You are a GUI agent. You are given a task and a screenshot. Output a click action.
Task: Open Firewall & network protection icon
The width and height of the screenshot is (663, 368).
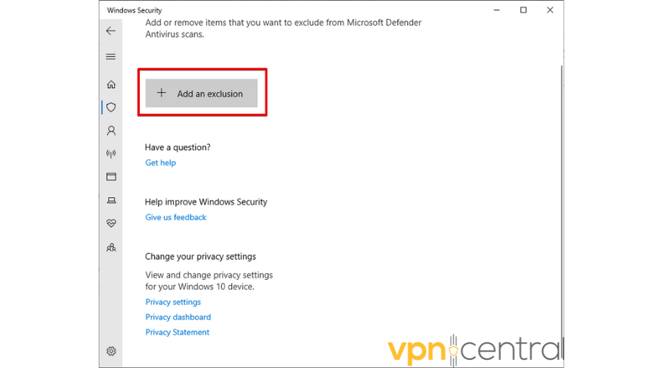pyautogui.click(x=111, y=154)
